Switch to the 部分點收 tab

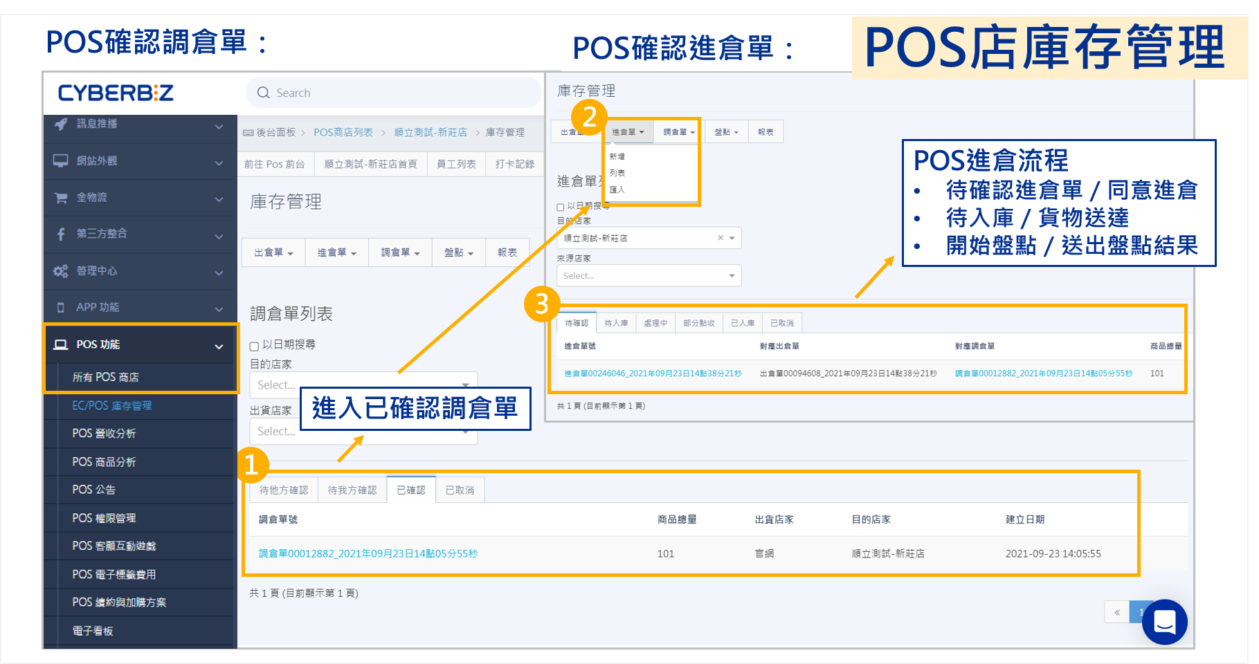pos(699,323)
